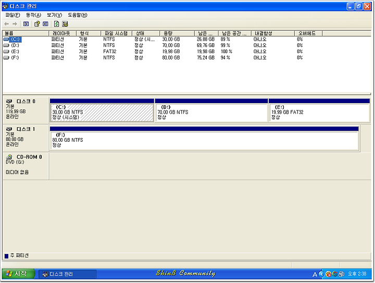Restore down the 디스크 관리 window
375x283 pixels.
pos(359,6)
